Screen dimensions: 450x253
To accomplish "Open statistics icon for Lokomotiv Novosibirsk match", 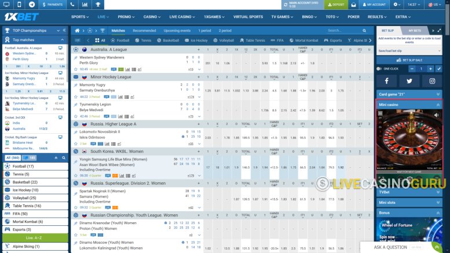I will [x=107, y=144].
